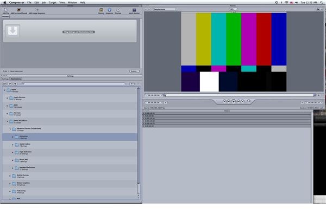Start playback with the Play button
The height and width of the screenshot is (209, 326).
pyautogui.click(x=234, y=101)
